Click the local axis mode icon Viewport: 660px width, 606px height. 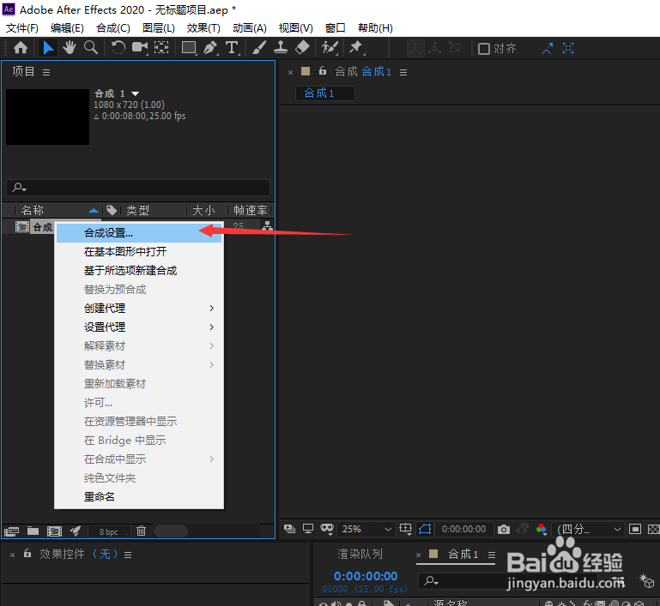point(415,48)
